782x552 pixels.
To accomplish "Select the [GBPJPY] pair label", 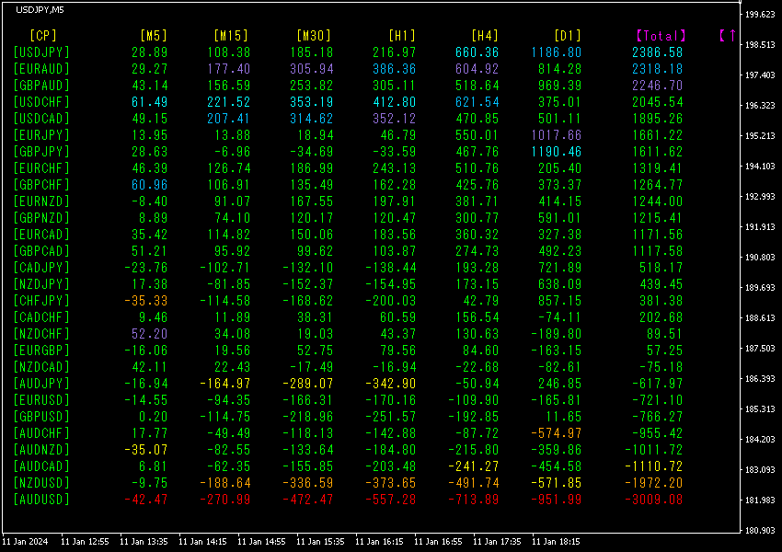I will click(41, 152).
